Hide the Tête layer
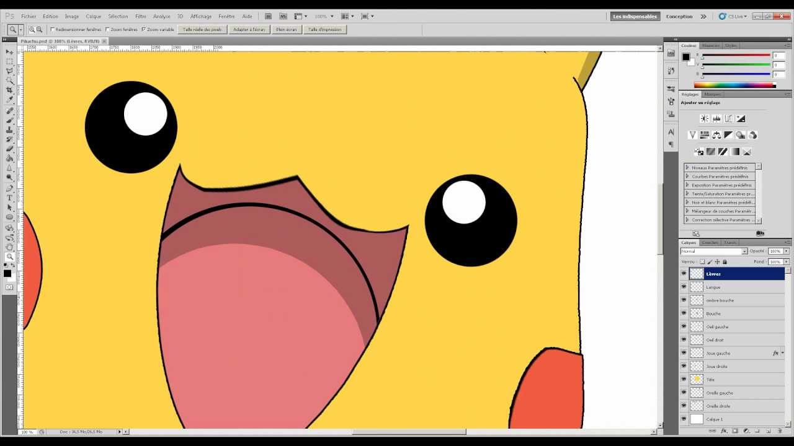 684,379
